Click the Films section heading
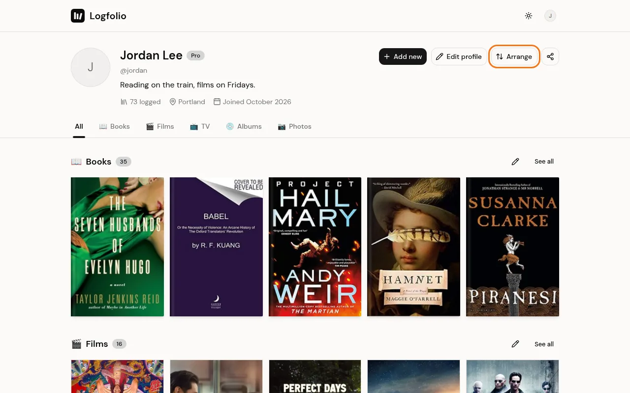The image size is (630, 393). [x=96, y=344]
